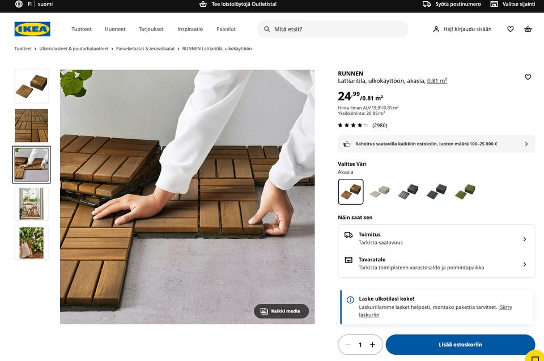Increase quantity with the plus button
Screen dimensions: 544x361
click(x=373, y=345)
